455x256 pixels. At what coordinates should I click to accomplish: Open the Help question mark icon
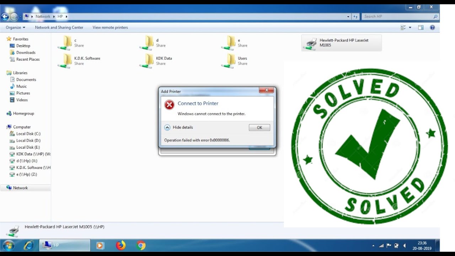tap(432, 27)
